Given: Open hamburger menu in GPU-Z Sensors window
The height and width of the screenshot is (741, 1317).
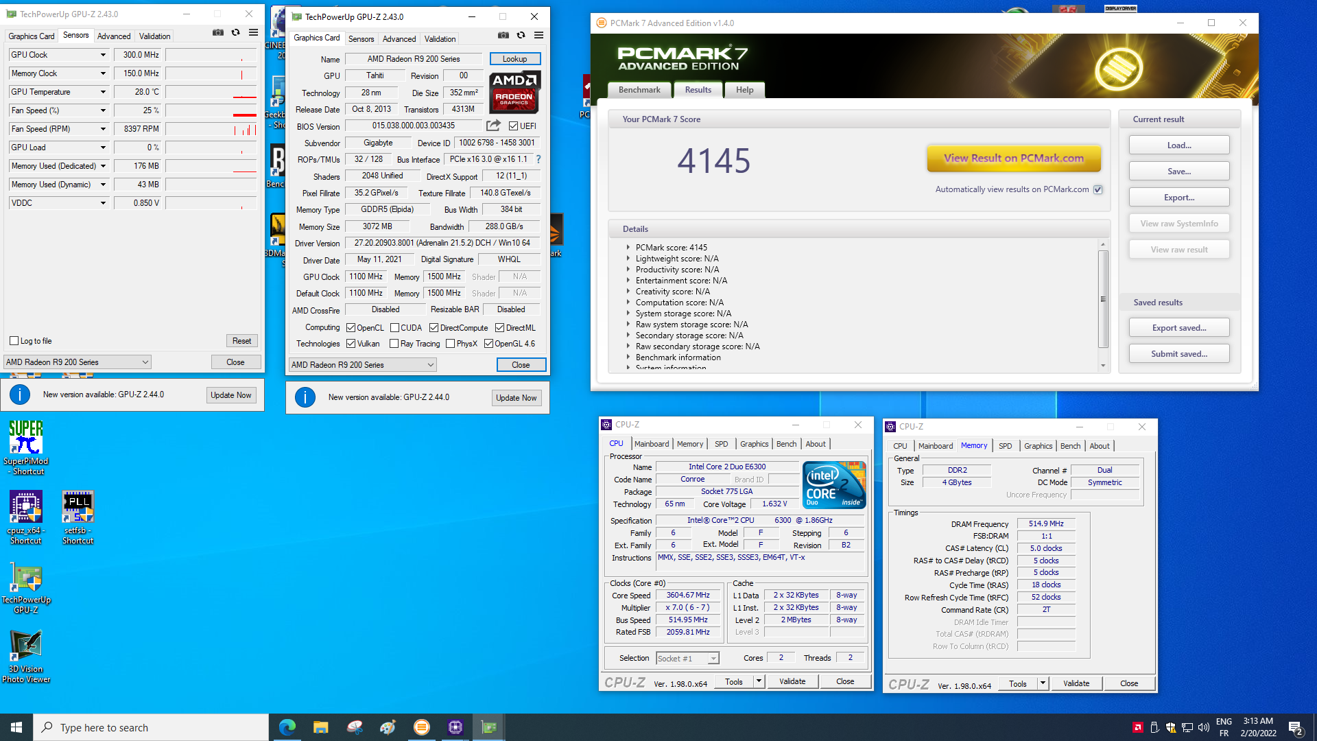Looking at the screenshot, I should click(x=253, y=32).
